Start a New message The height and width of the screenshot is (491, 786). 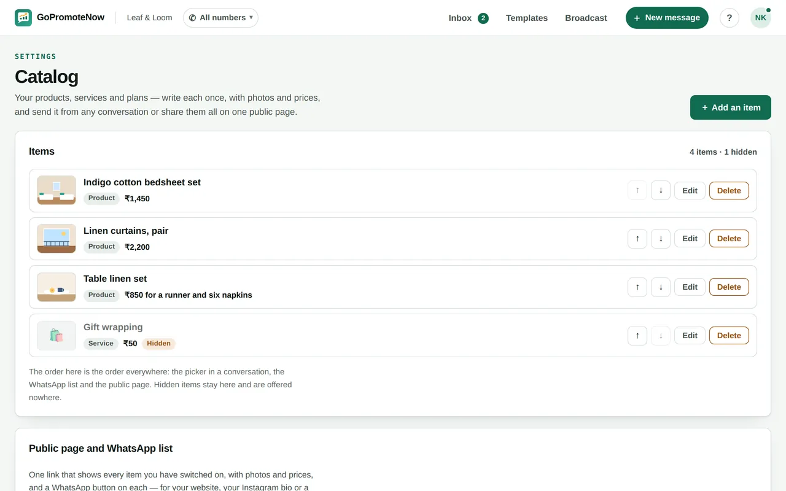(667, 18)
